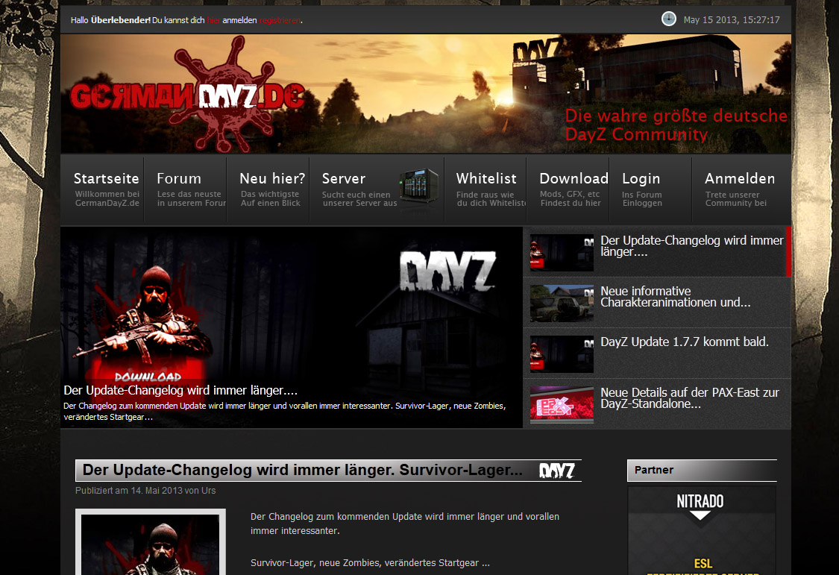Click the server rack icon in navigation
Image resolution: width=839 pixels, height=575 pixels.
419,186
